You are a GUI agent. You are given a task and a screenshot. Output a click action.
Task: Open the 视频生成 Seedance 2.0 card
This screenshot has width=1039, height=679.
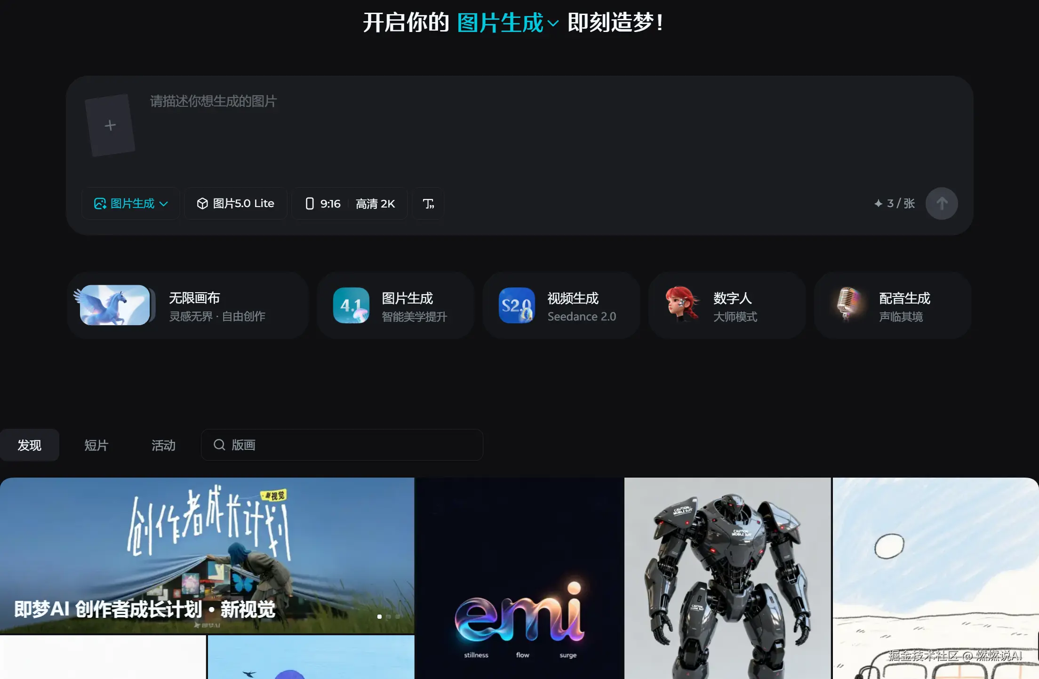561,306
